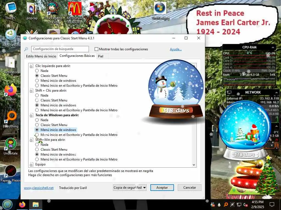This screenshot has height=210, width=281.
Task: Launch the Undertale desktop shortcut
Action: point(11,147)
